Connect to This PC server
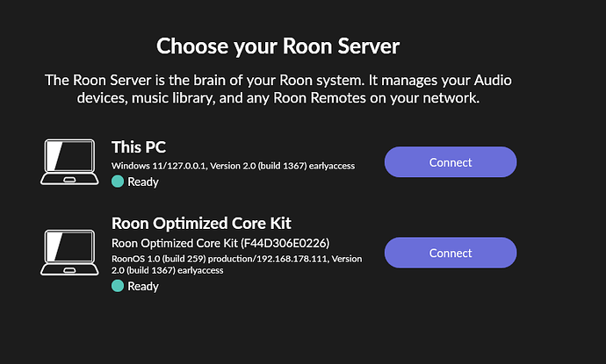 [x=450, y=162]
